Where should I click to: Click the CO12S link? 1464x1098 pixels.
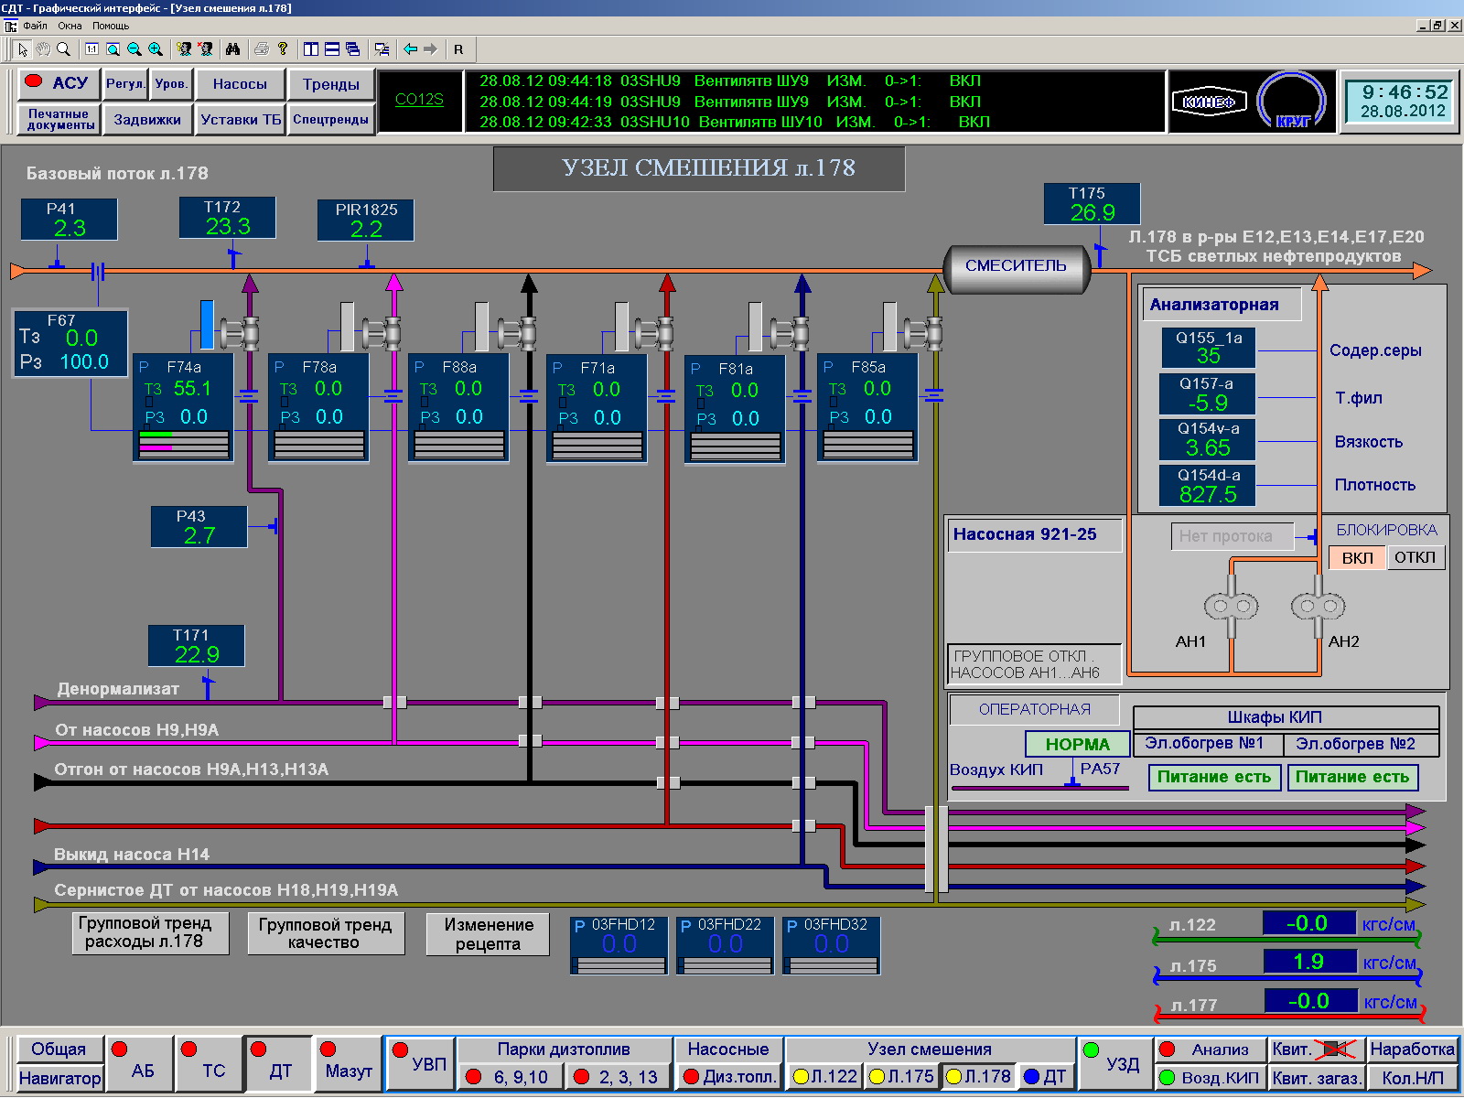coord(419,100)
